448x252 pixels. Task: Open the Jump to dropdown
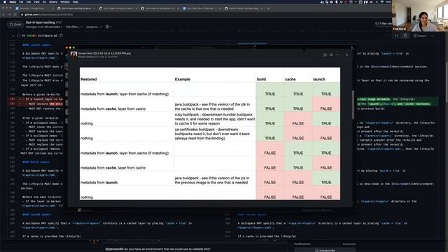click(x=94, y=27)
